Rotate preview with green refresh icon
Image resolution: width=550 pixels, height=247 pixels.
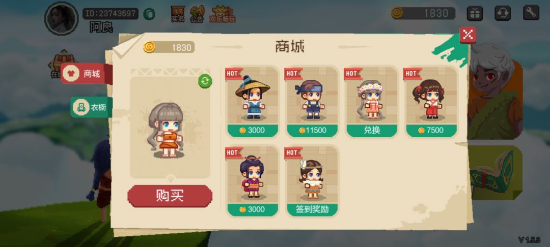(x=205, y=81)
